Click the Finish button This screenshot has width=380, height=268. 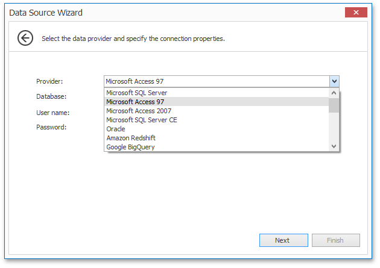coord(335,240)
